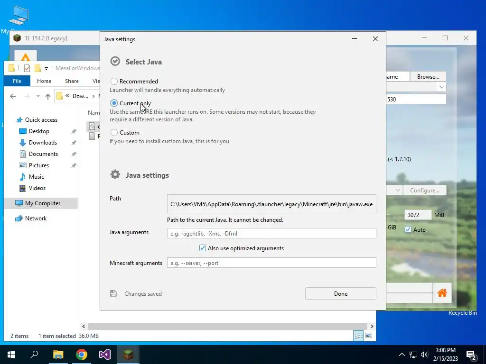
Task: Open the notification center icon
Action: (471, 355)
